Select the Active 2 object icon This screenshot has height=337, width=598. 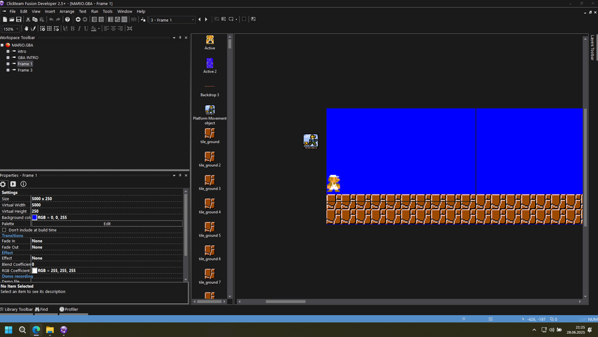tap(210, 63)
